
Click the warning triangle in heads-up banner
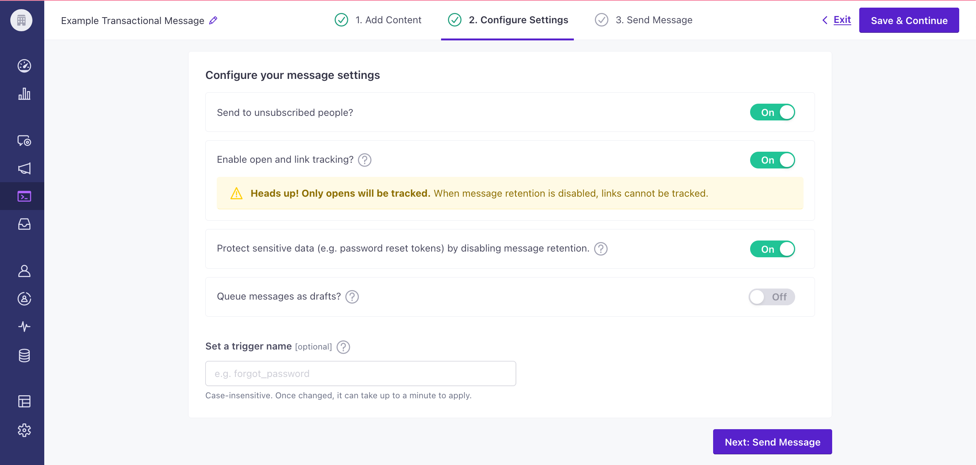click(x=237, y=194)
